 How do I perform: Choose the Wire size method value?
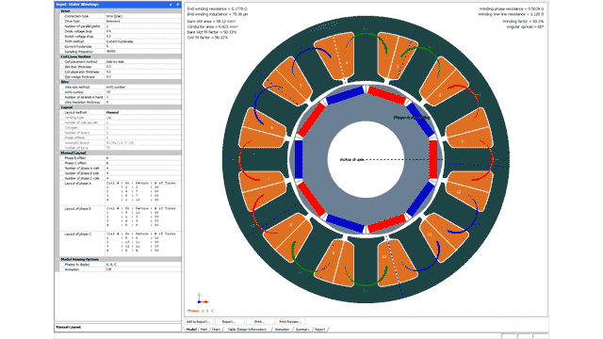(142, 87)
